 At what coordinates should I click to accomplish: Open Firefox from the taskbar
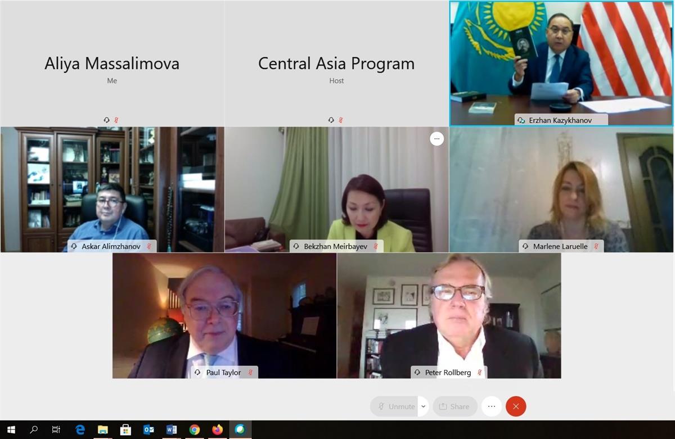tap(218, 430)
